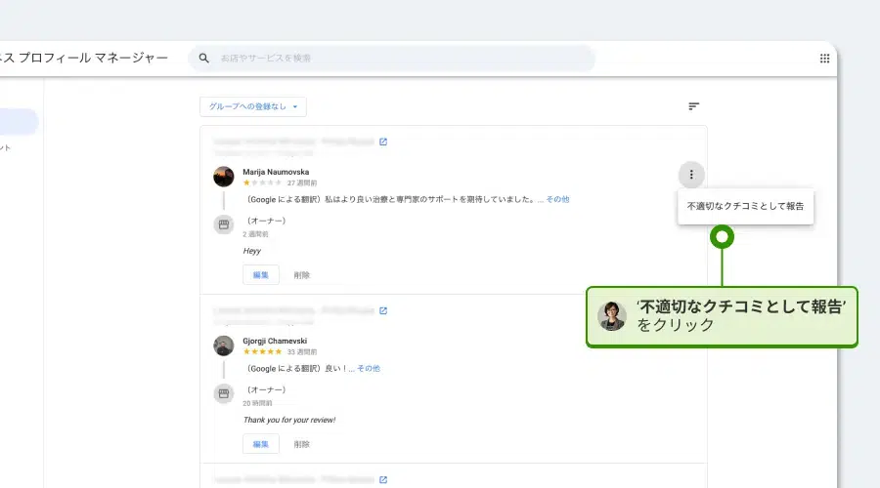
Task: Expand その他 in Gjorgji Chamevski's review text
Action: (369, 369)
